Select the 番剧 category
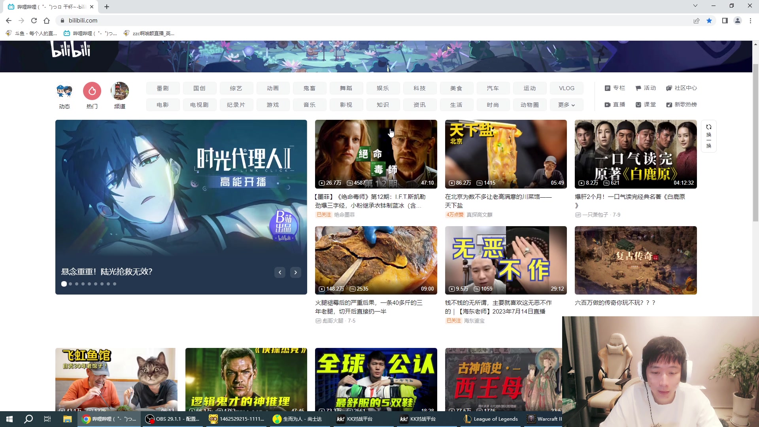 click(x=163, y=88)
